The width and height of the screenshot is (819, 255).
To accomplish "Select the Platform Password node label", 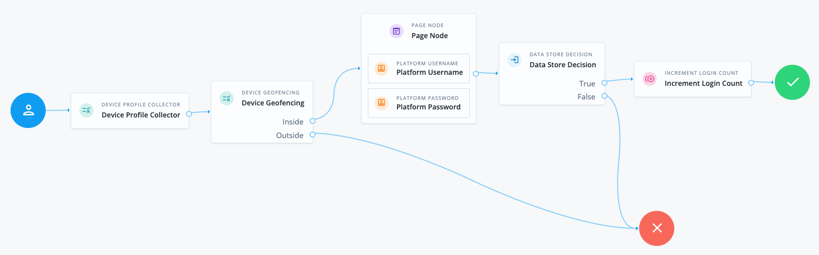I will (x=428, y=107).
